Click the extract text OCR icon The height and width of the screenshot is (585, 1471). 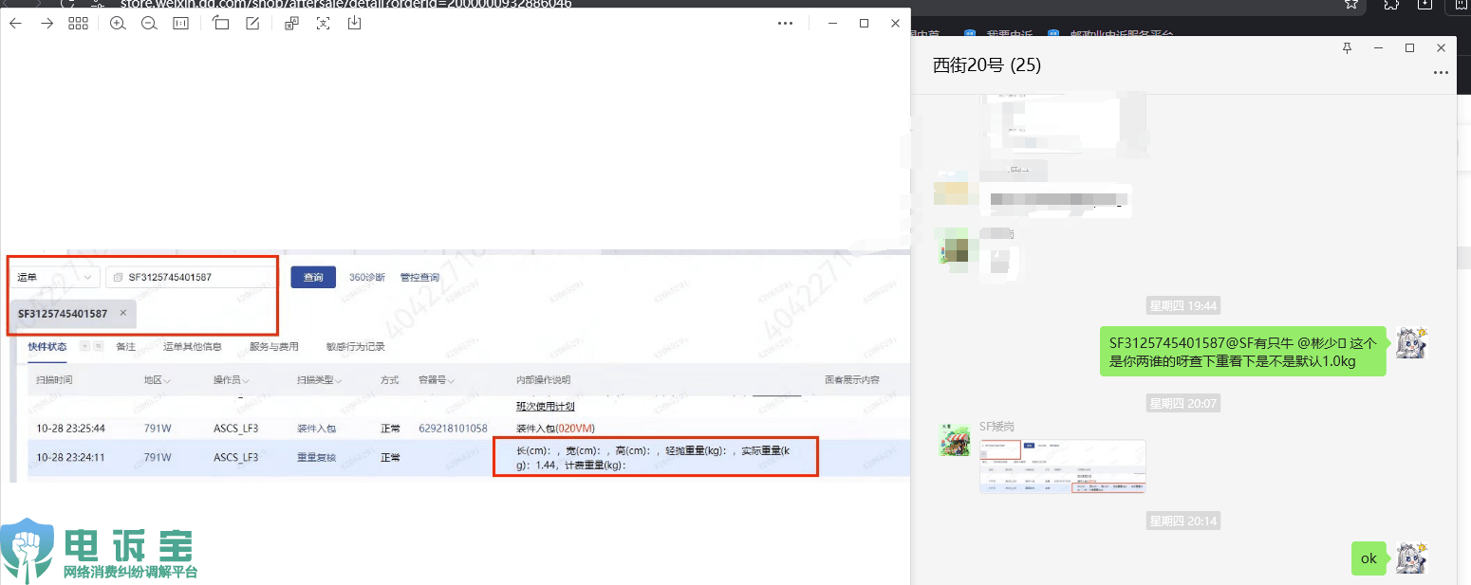[x=324, y=23]
